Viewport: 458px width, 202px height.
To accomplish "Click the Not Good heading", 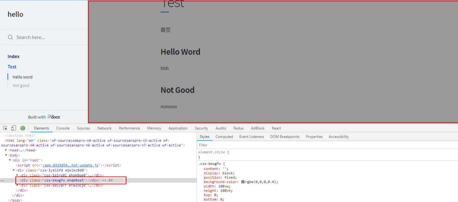I will click(x=177, y=90).
